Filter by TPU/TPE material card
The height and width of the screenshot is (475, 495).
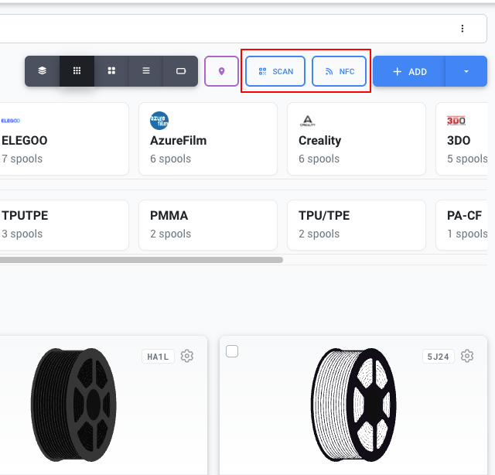[x=357, y=225]
